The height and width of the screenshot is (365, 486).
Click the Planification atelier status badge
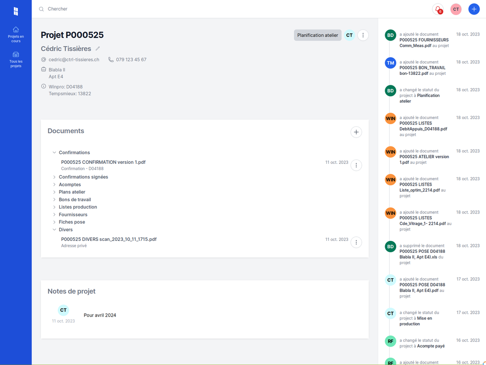click(x=318, y=35)
